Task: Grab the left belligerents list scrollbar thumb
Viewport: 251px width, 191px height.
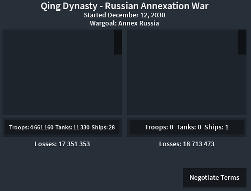Action: [x=118, y=42]
